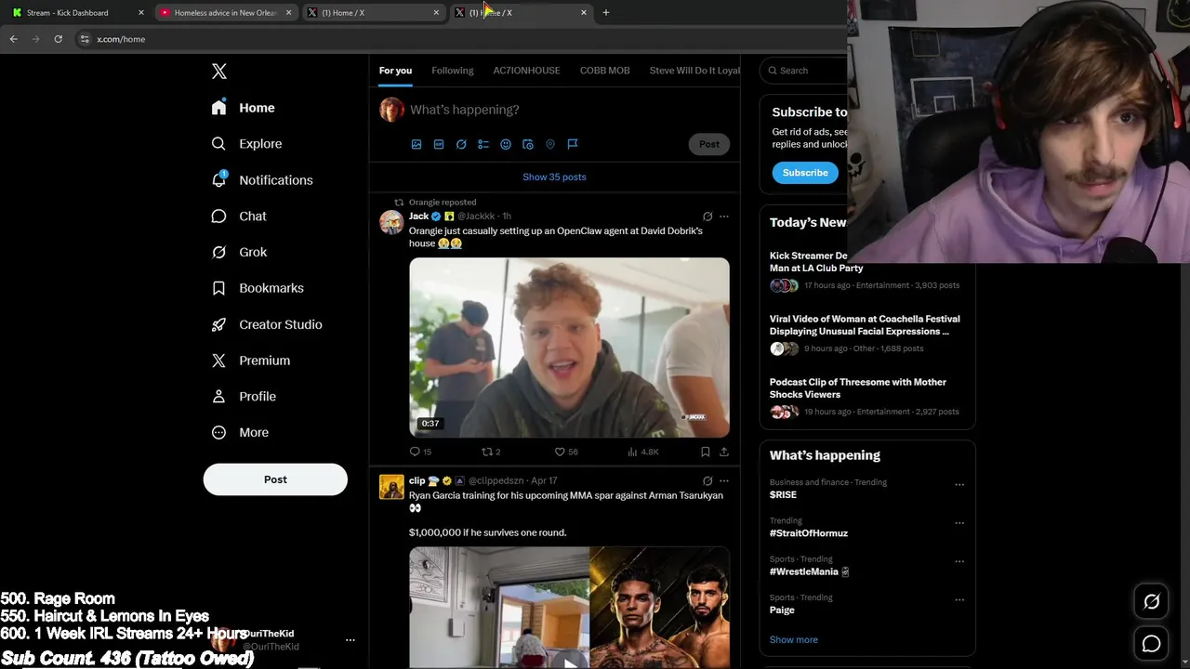1190x669 pixels.
Task: Add a poll icon in composer
Action: 483,144
